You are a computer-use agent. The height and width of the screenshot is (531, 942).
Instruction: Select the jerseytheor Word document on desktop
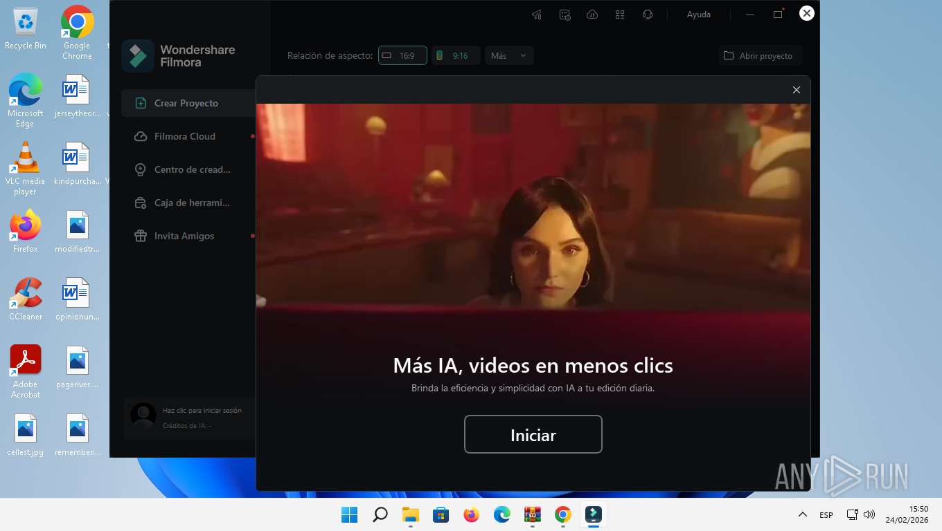click(x=77, y=95)
